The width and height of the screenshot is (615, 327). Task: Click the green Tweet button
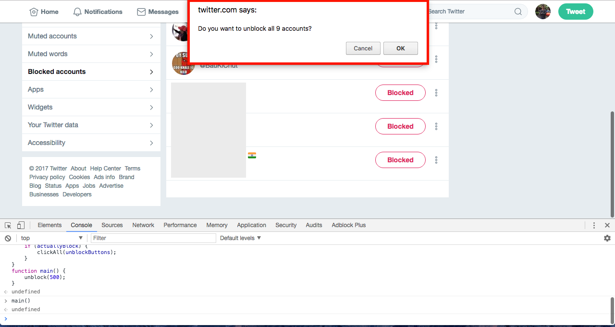[576, 12]
